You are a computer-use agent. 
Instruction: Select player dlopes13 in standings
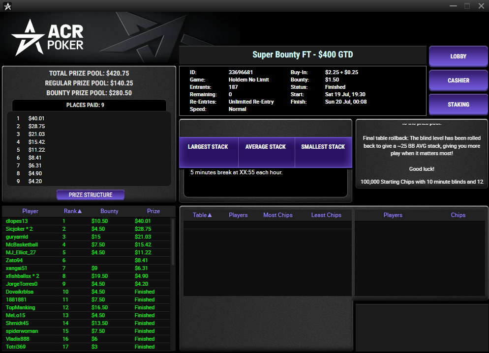(87, 221)
